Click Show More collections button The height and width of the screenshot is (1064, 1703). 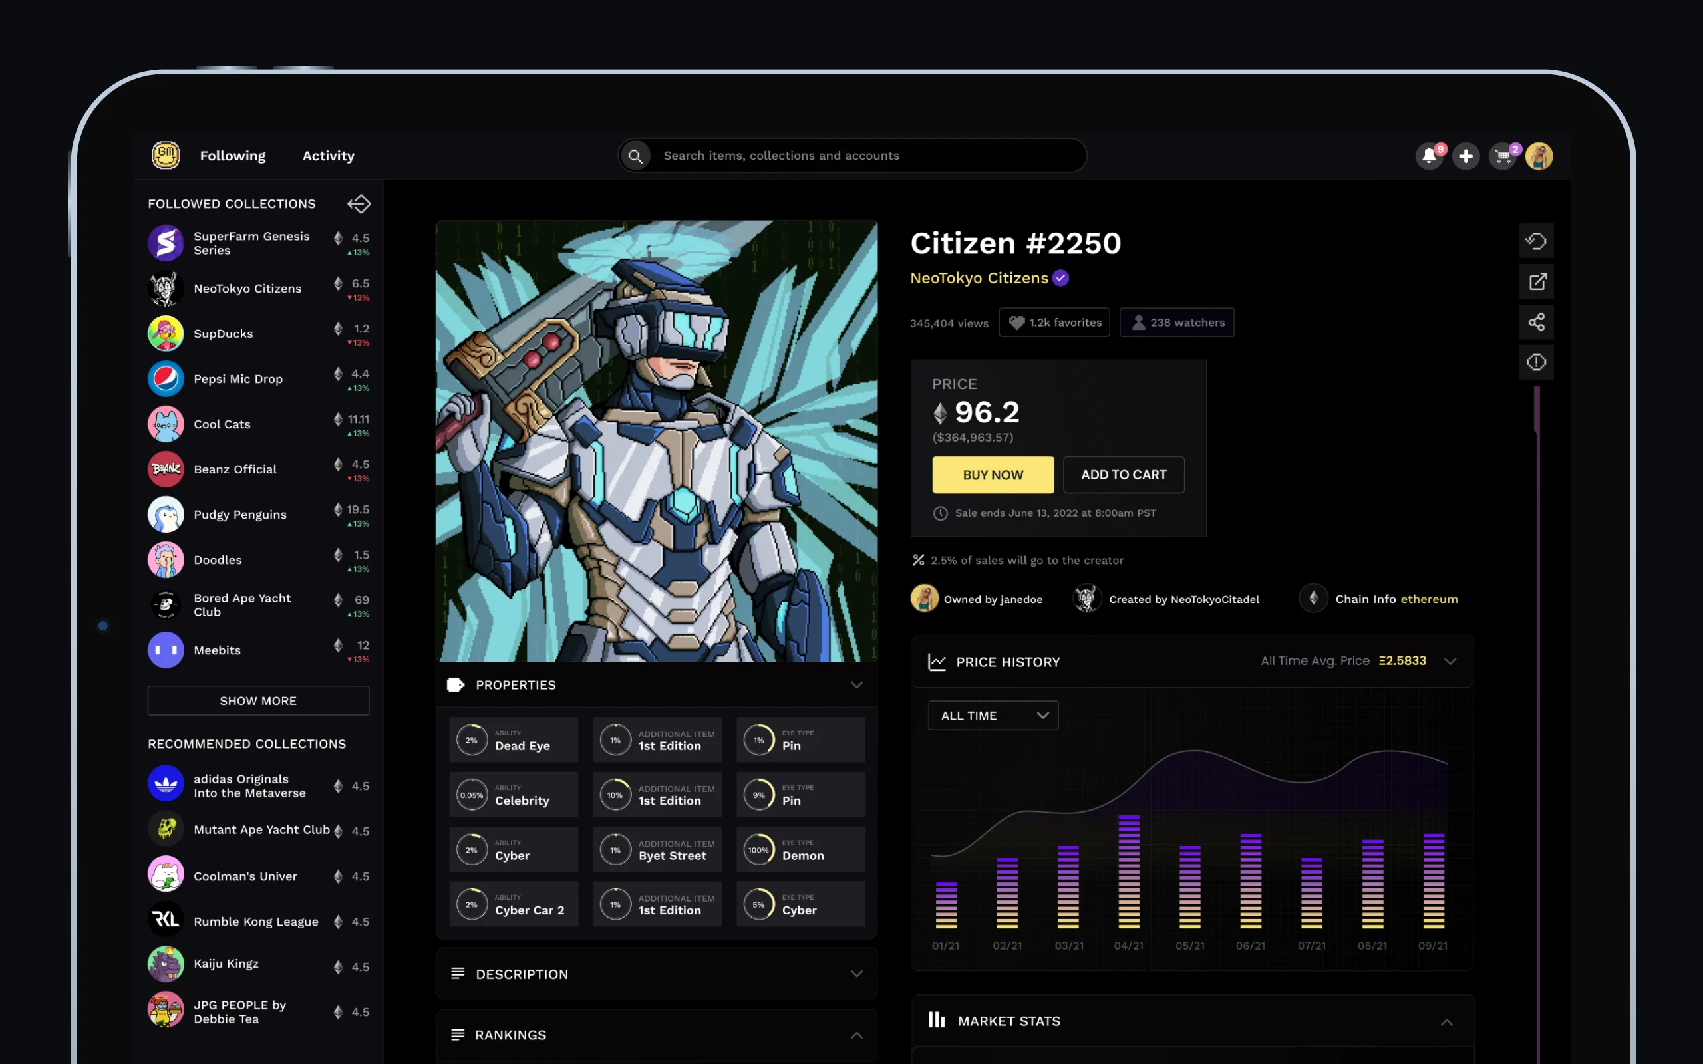(x=258, y=701)
